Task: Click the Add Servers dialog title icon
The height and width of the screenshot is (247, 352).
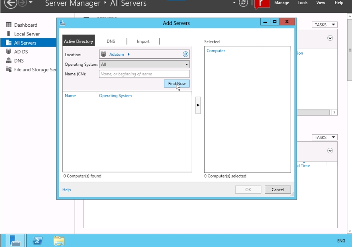Action: (62, 23)
